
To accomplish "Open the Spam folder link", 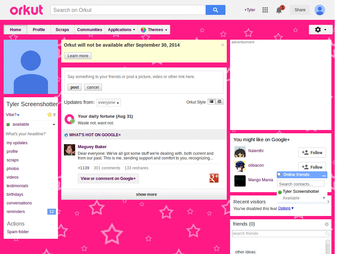I will [x=18, y=232].
